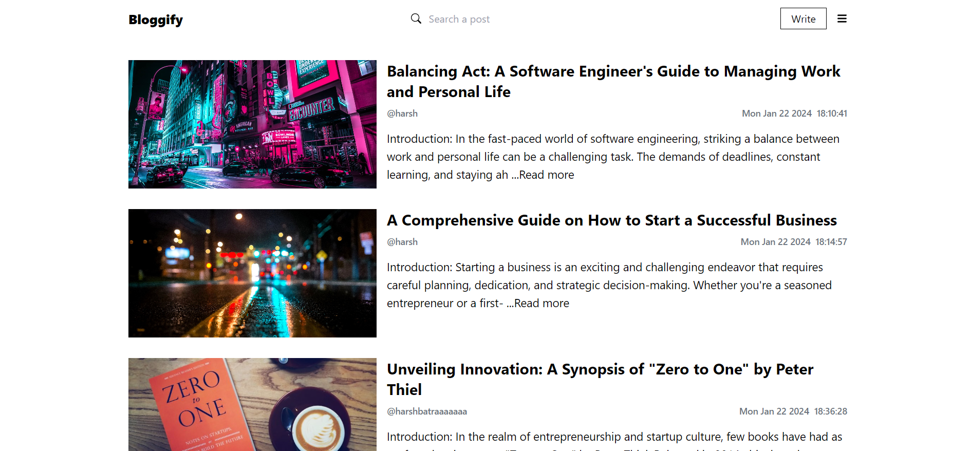This screenshot has height=451, width=971.
Task: Open the neon city street thumbnail
Action: tap(252, 124)
